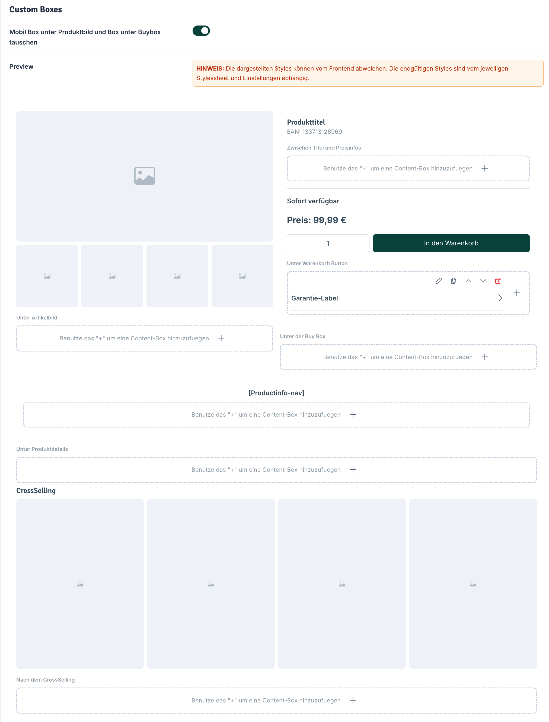Add content box under Unter der Buy Box
This screenshot has width=549, height=722.
pos(485,357)
